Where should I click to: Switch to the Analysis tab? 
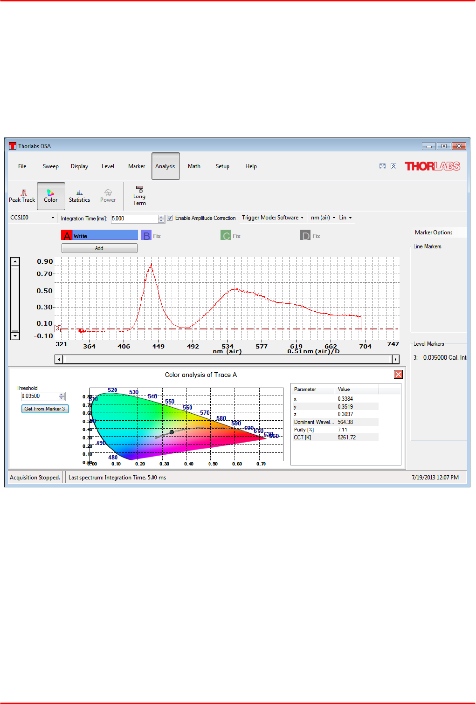coord(166,166)
